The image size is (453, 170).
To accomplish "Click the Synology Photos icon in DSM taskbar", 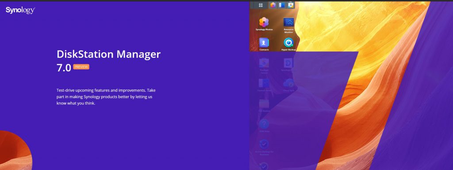I will [x=273, y=5].
